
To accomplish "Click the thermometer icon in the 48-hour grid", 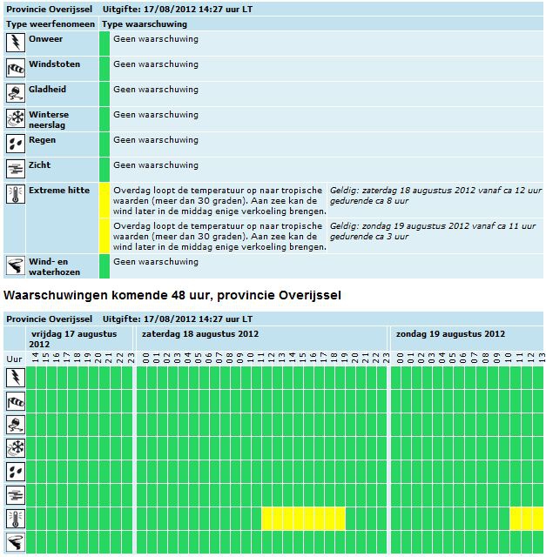I will point(16,519).
